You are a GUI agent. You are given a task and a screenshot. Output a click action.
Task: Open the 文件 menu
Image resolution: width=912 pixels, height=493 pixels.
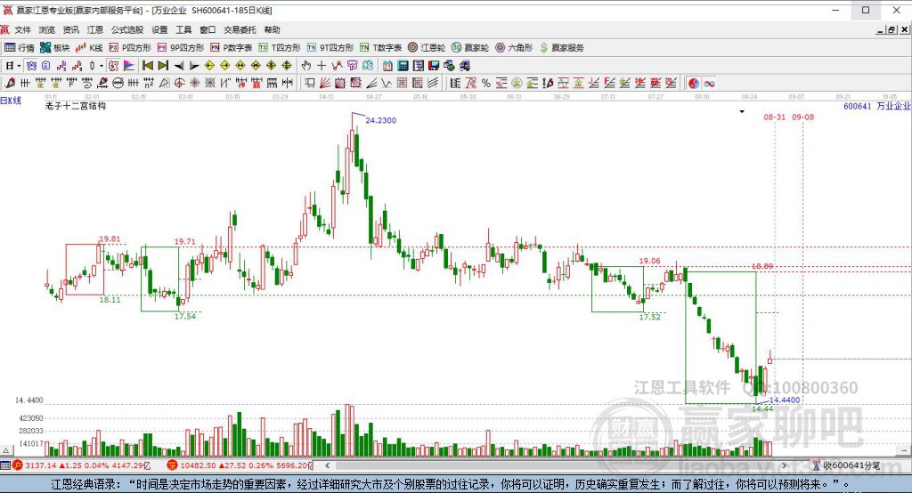click(x=22, y=29)
